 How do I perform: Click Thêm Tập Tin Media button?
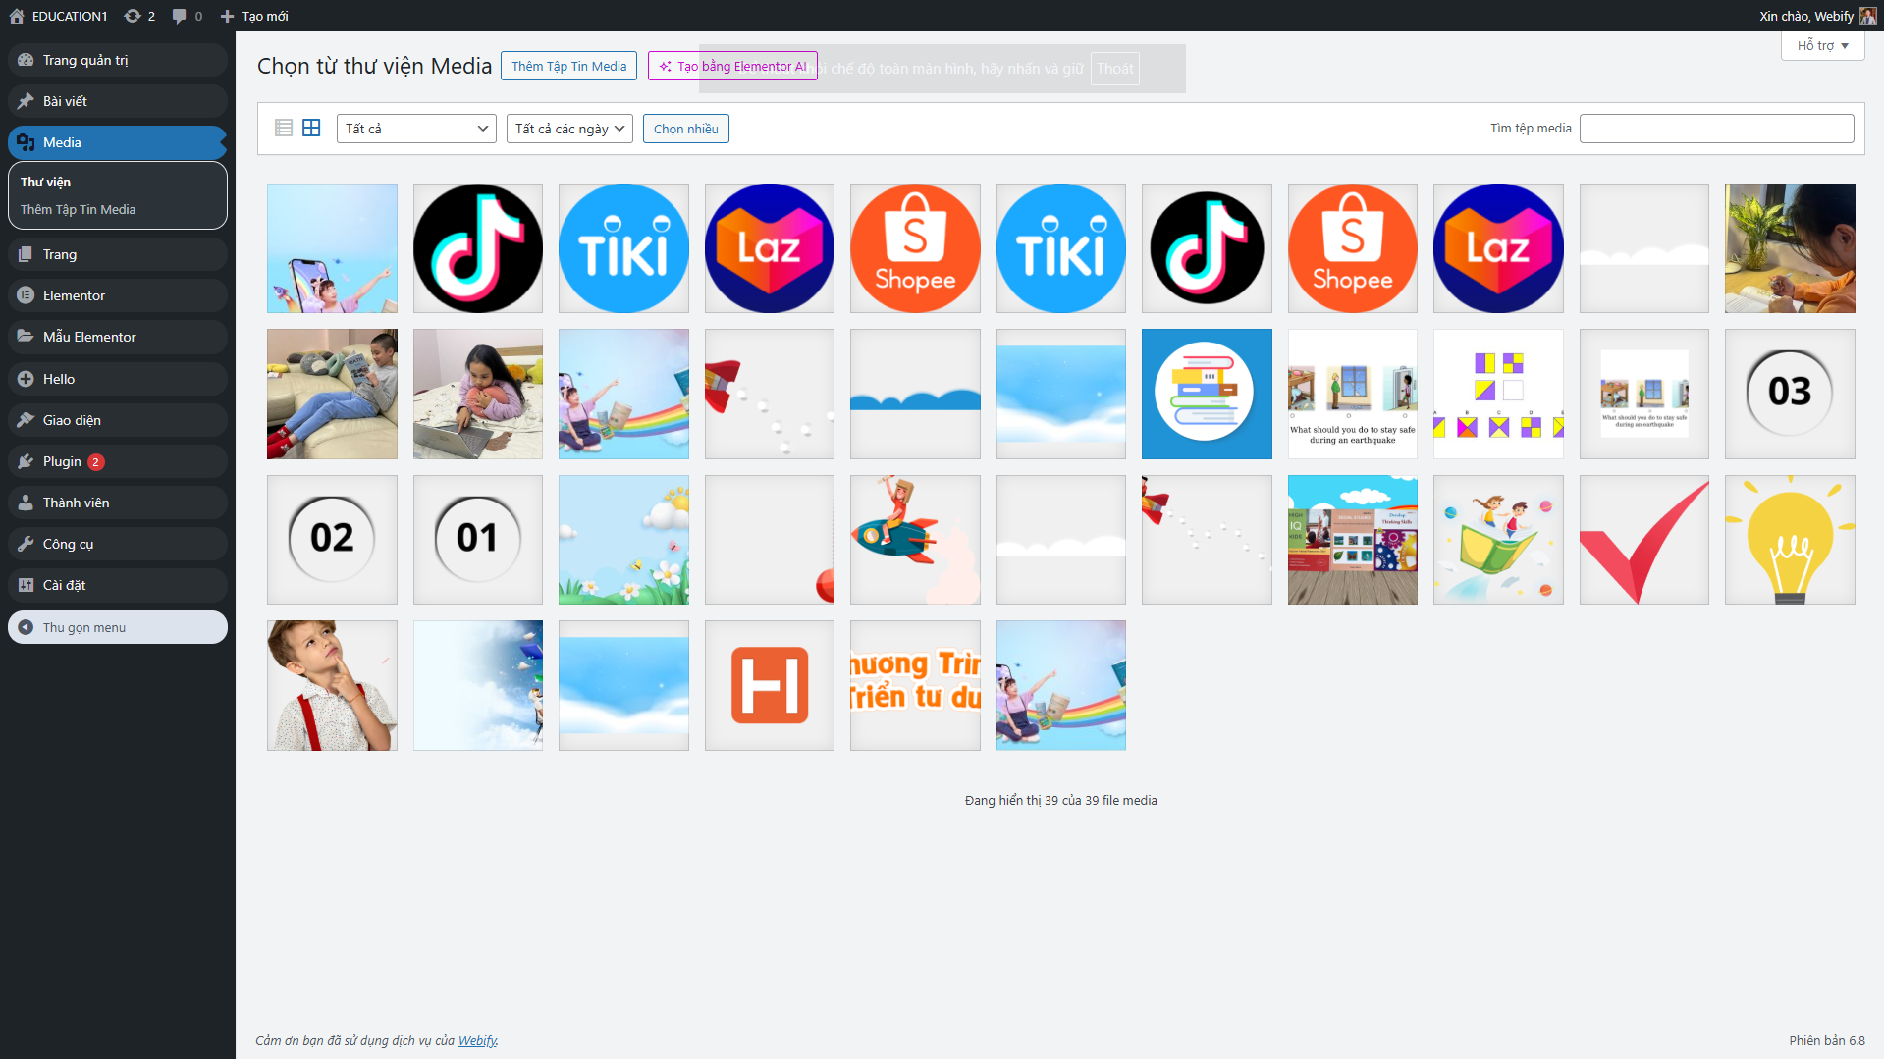568,66
